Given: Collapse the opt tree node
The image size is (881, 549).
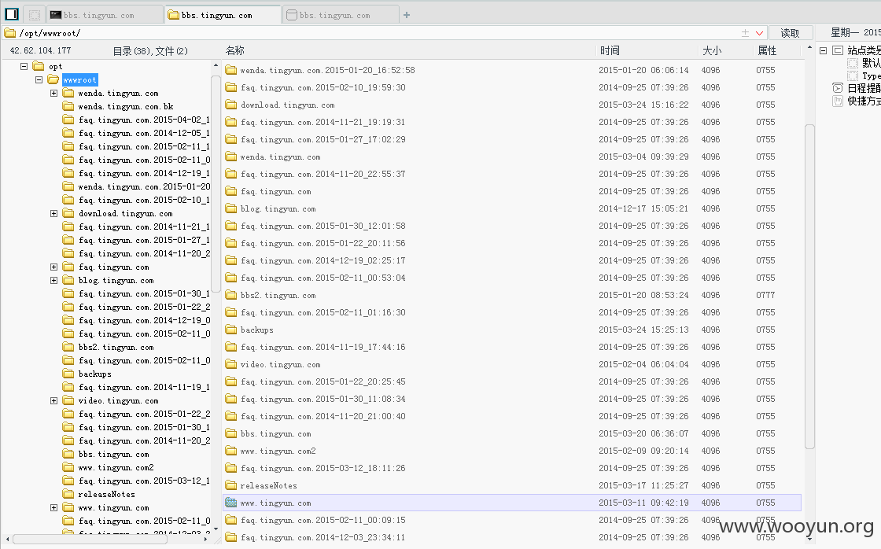Looking at the screenshot, I should (x=24, y=66).
